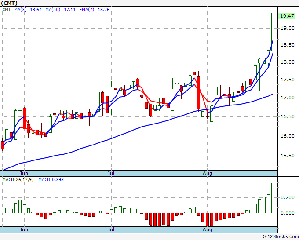Click the 16.50 price axis label
The width and height of the screenshot is (299, 240).
288,116
